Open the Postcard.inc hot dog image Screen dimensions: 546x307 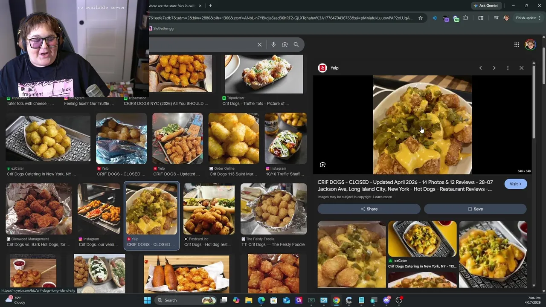(x=209, y=209)
